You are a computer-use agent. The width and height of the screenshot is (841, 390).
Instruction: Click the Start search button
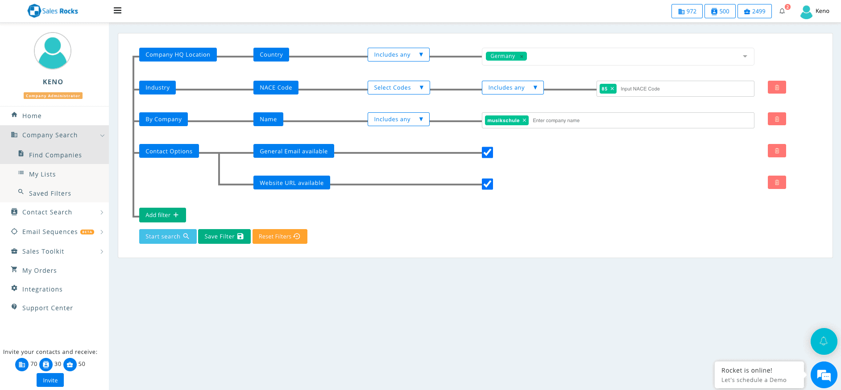[x=167, y=237]
